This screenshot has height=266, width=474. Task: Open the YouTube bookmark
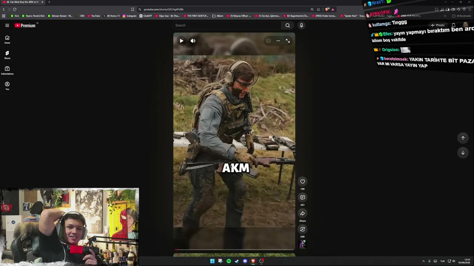pyautogui.click(x=94, y=16)
